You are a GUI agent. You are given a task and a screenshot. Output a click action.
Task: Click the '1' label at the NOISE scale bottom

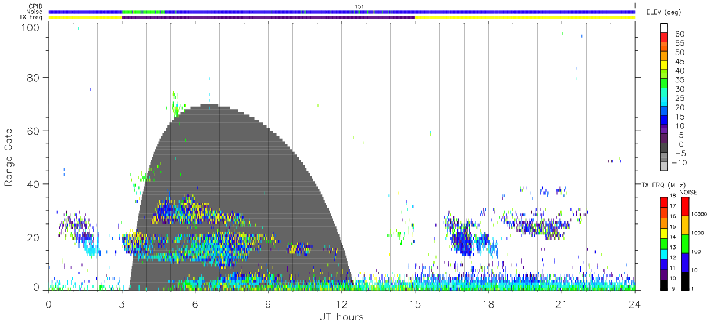[x=694, y=288]
